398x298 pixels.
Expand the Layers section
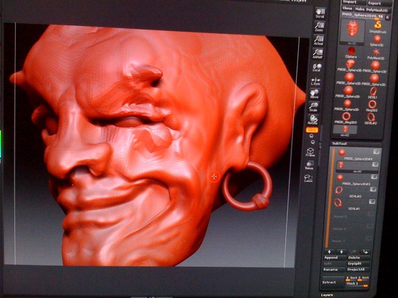(x=327, y=295)
